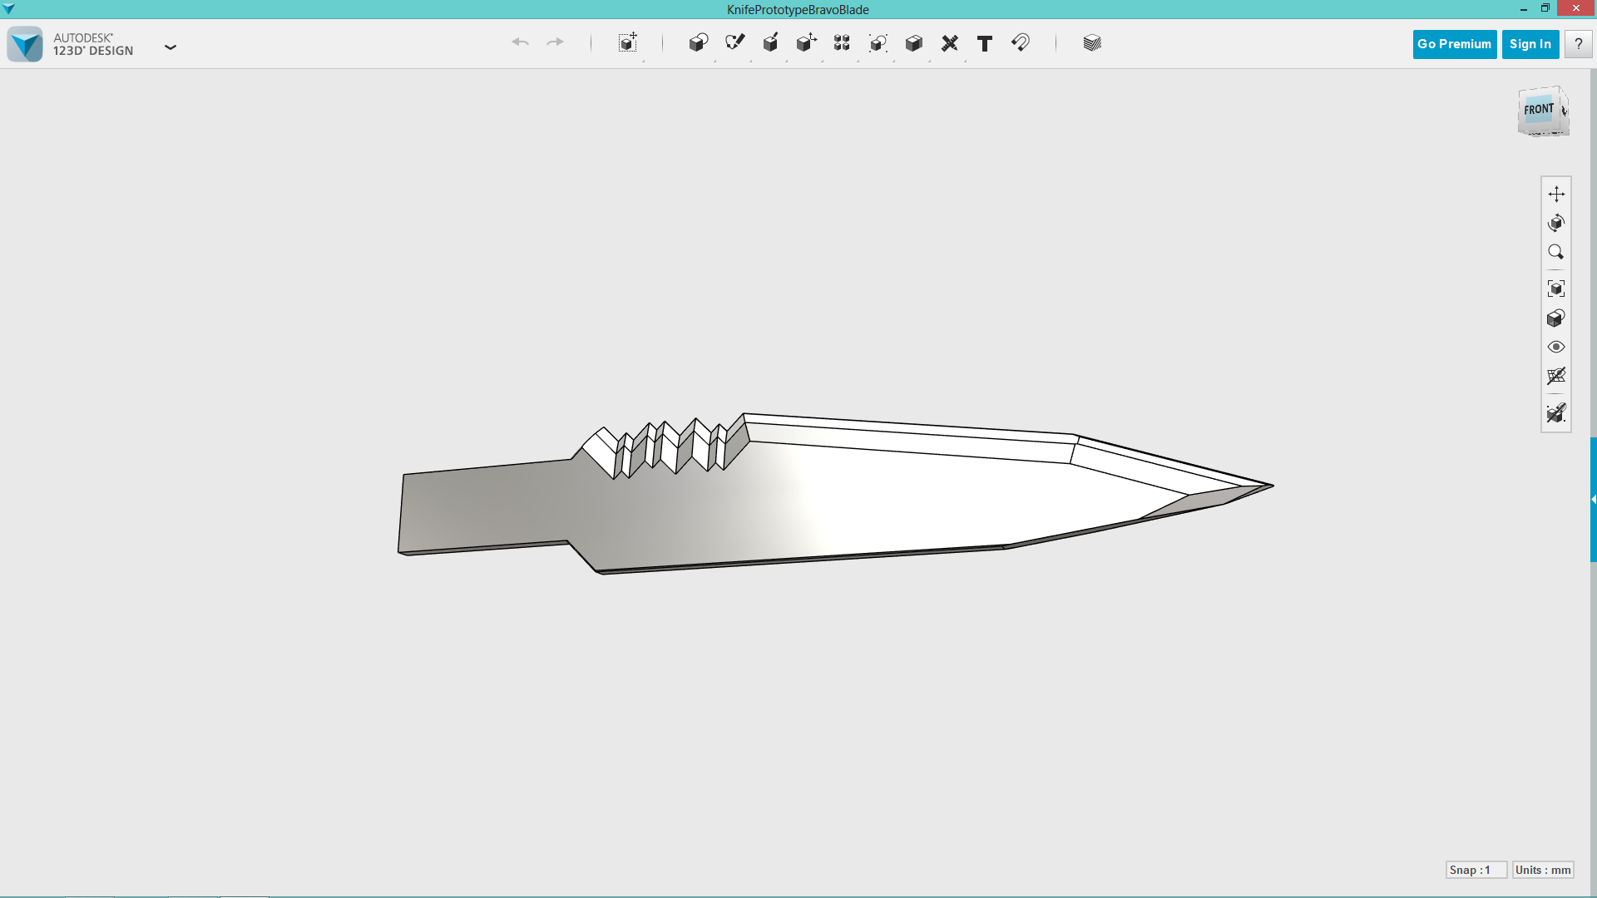Toggle grid visibility in the navigation bar
Image resolution: width=1597 pixels, height=898 pixels.
coord(1556,376)
